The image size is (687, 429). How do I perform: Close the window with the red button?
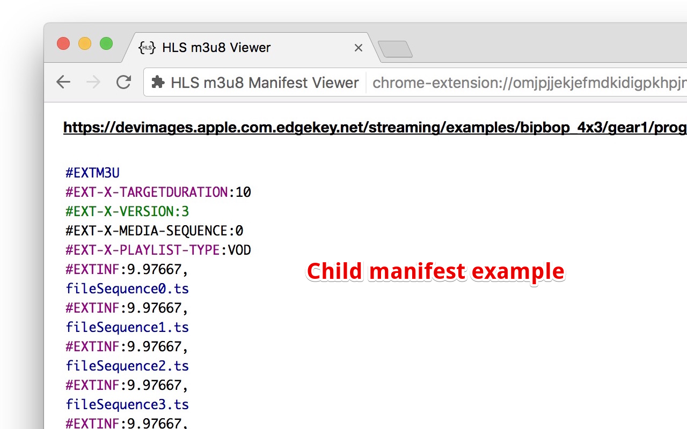63,43
